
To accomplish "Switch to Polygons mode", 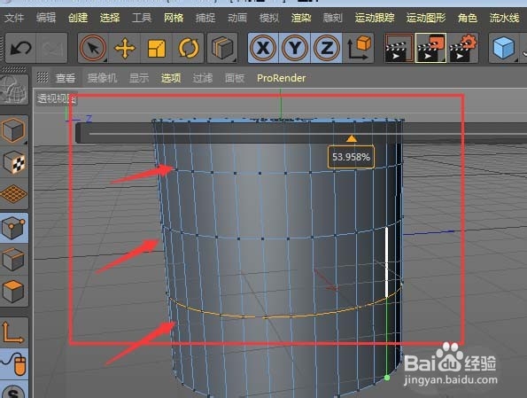I will click(x=14, y=291).
